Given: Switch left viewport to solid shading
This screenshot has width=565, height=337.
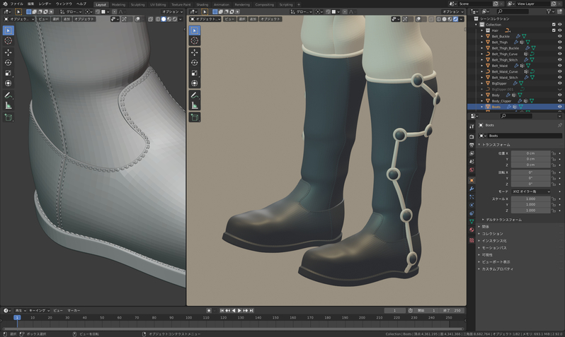Looking at the screenshot, I should (164, 19).
